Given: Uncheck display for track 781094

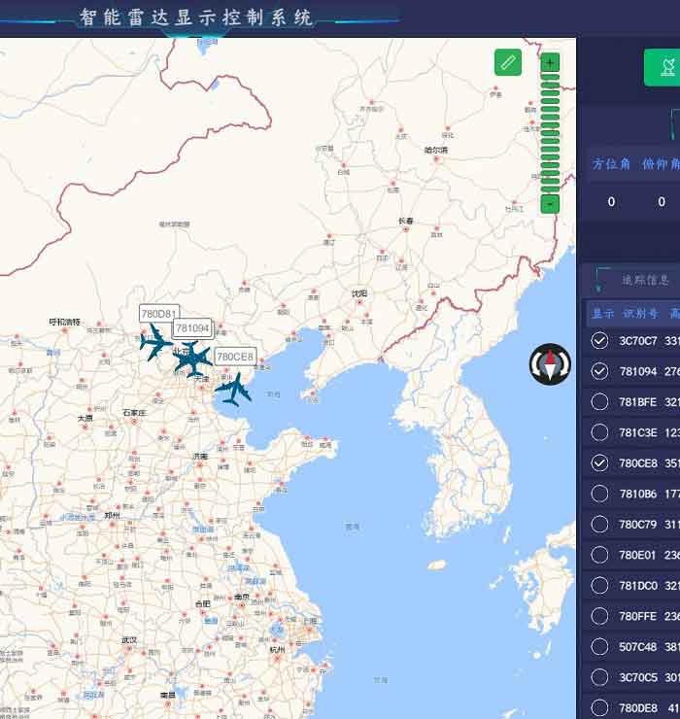Looking at the screenshot, I should [599, 371].
